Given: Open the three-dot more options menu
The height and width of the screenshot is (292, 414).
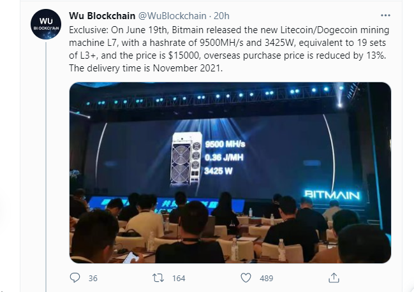Looking at the screenshot, I should tap(385, 15).
